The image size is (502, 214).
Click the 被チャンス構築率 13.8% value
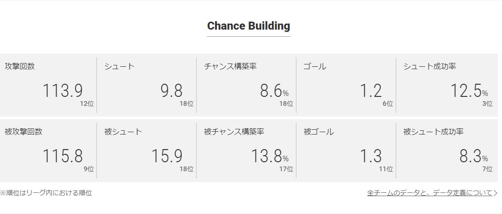(270, 156)
